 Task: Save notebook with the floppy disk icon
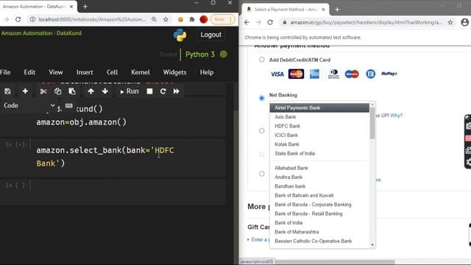tap(7, 91)
